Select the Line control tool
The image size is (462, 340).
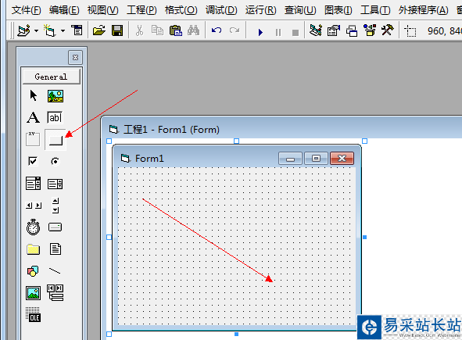(55, 270)
